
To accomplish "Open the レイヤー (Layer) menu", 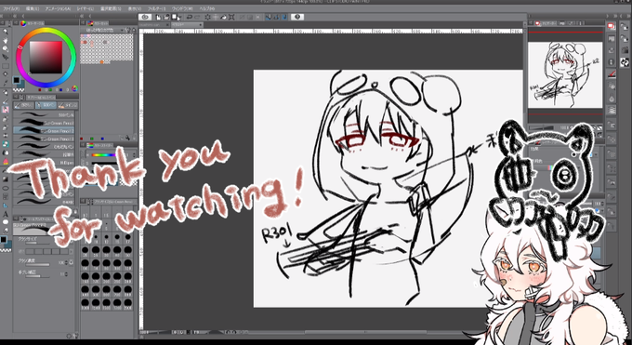I will (x=86, y=8).
